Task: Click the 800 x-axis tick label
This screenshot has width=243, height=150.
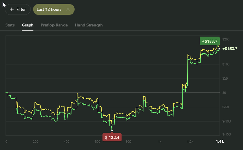Action: [x=128, y=142]
